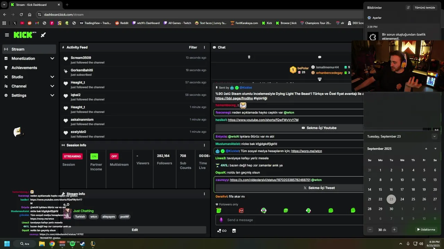444x249 pixels.
Task: Open the hamburger menu beside Kick logo
Action: pos(7,35)
